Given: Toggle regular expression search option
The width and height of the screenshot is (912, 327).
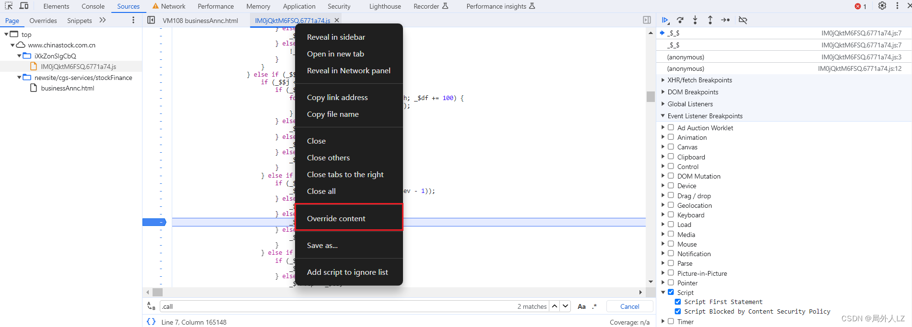Looking at the screenshot, I should coord(595,306).
